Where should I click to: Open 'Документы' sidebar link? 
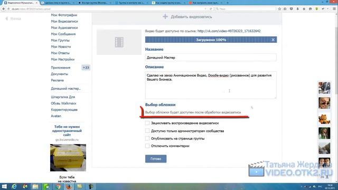pyautogui.click(x=60, y=74)
